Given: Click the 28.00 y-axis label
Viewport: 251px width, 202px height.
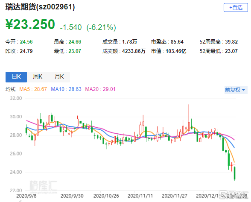Looking at the screenshot, I should [x=16, y=135].
